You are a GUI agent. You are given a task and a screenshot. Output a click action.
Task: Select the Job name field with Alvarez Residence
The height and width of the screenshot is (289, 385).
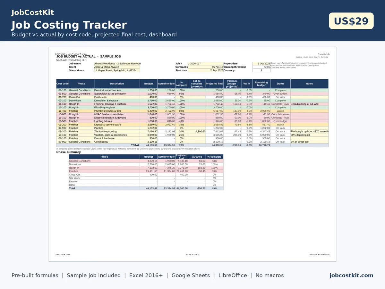coord(117,64)
